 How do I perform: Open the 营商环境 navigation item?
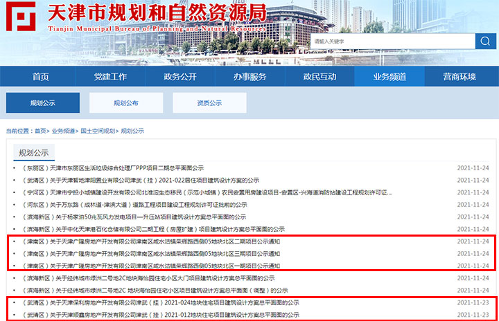459,77
